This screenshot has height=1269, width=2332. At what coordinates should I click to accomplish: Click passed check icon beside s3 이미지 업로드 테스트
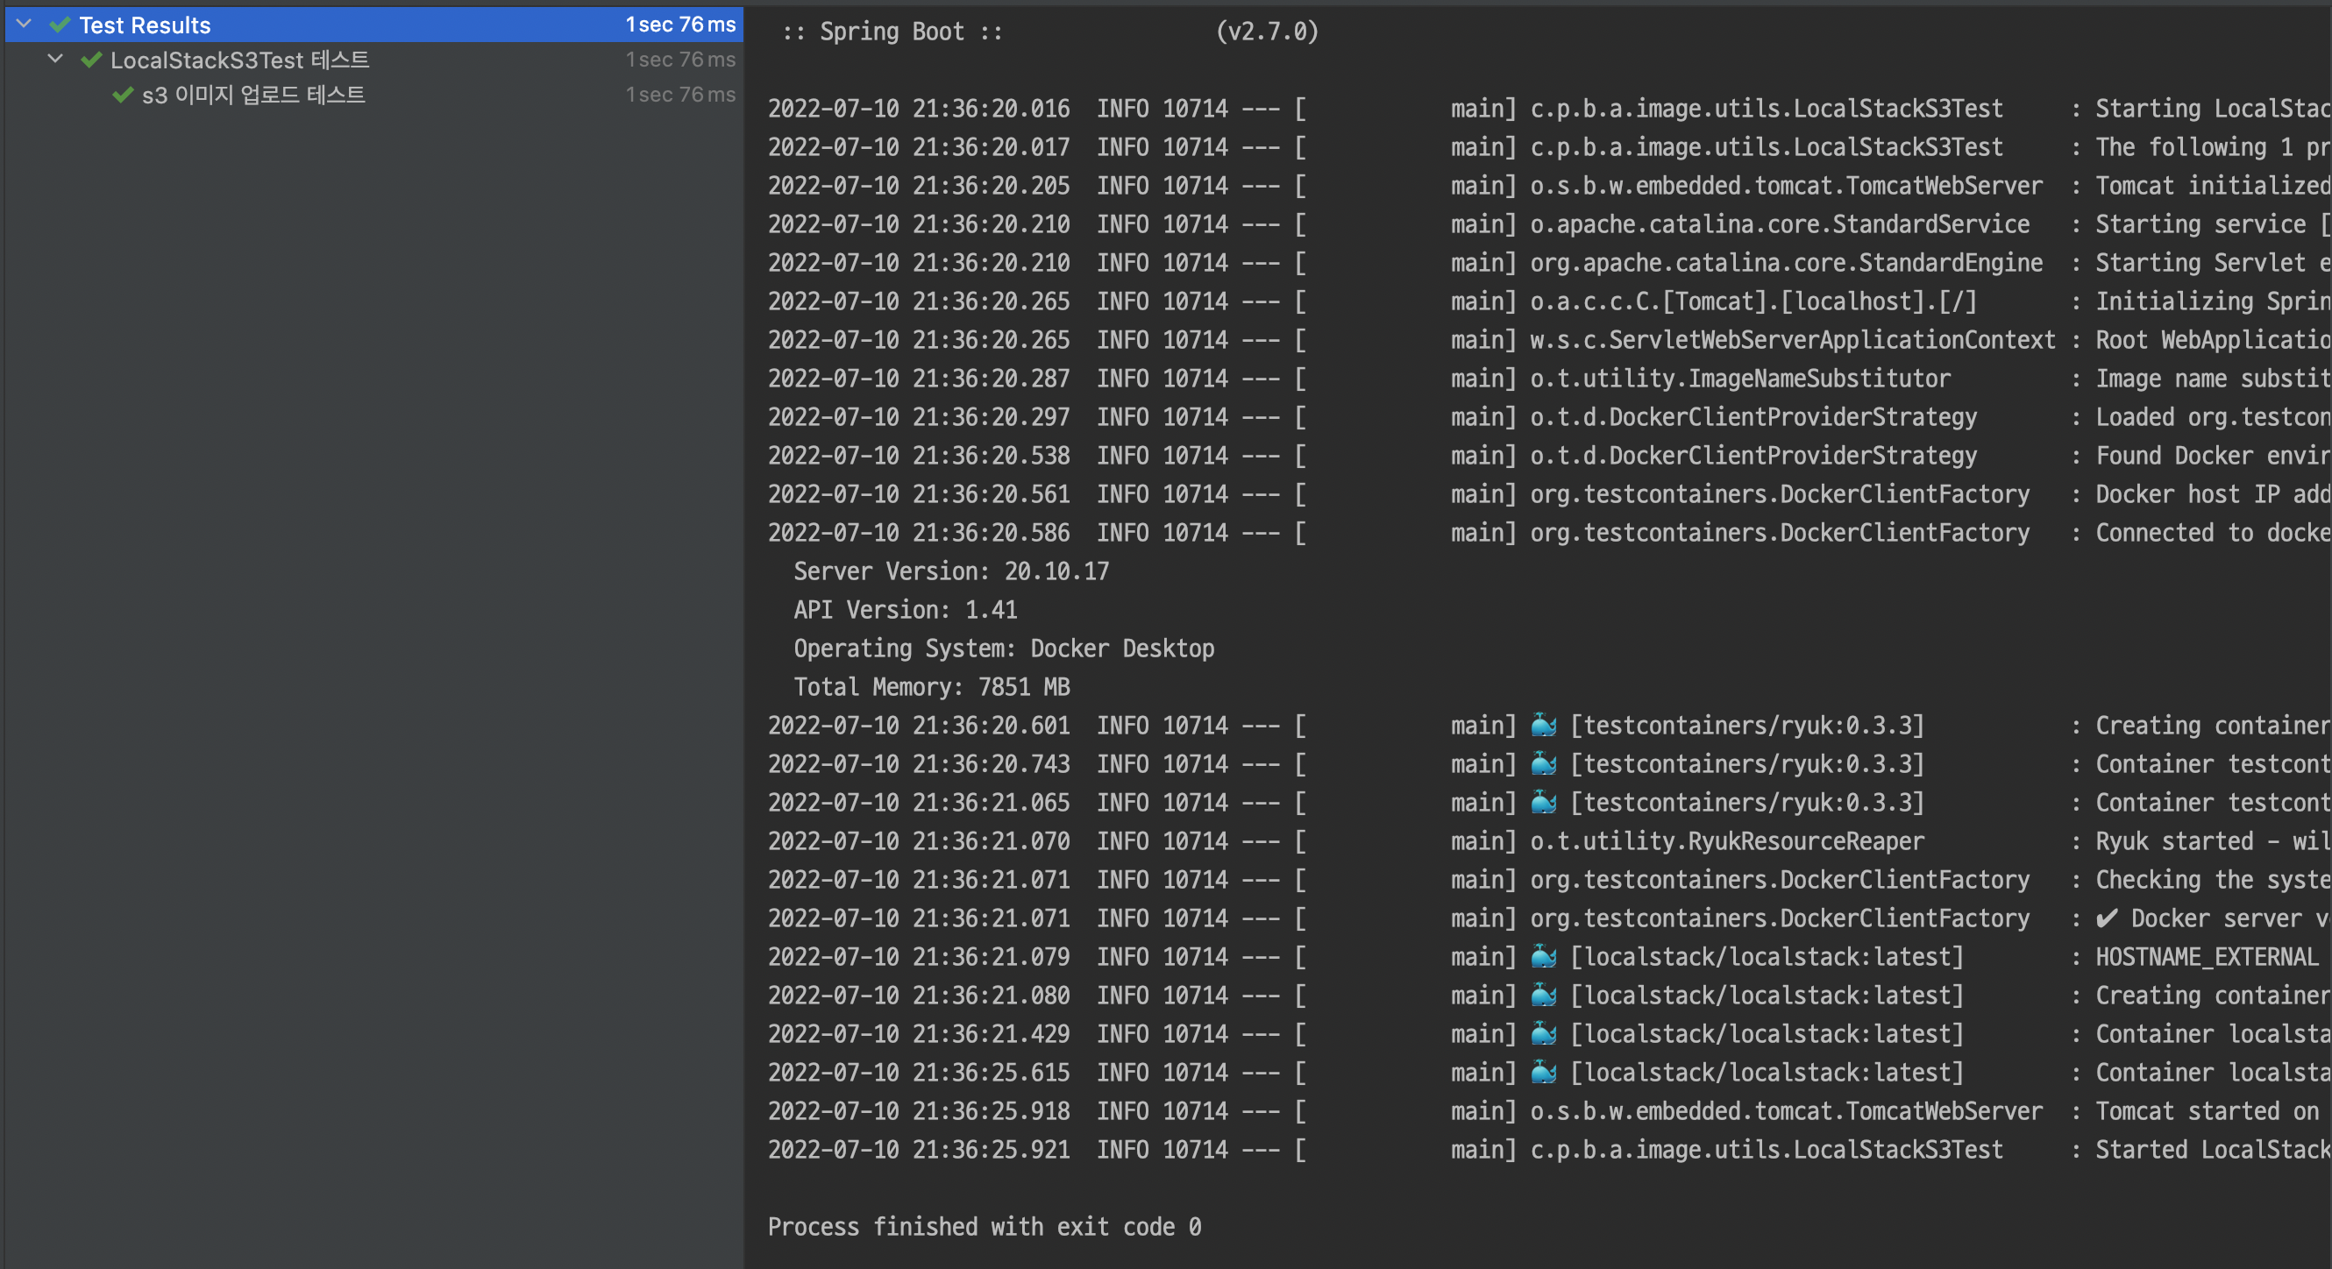coord(122,95)
